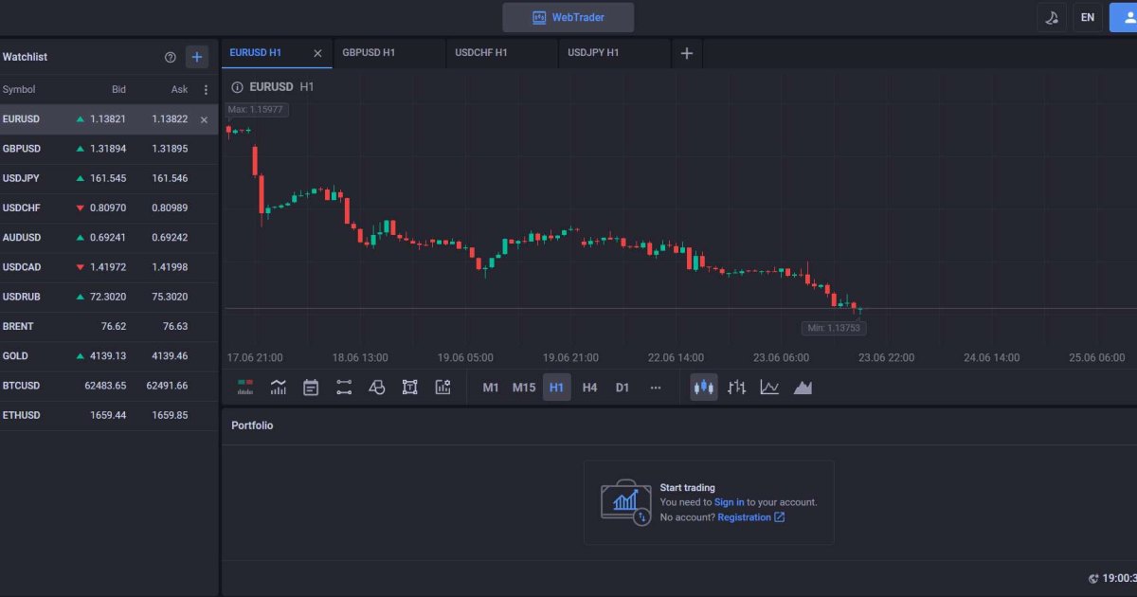
Task: Select the trend line drawing tool
Action: click(344, 388)
